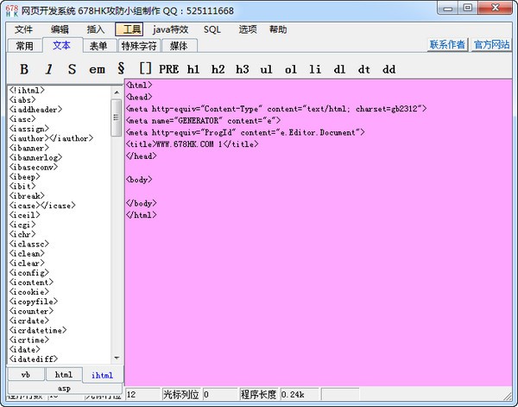518x407 pixels.
Task: Apply Bold tag with B button
Action: point(24,69)
